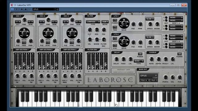The width and height of the screenshot is (198, 111).
Task: Click the DELAY time knob
Action: click(x=116, y=59)
